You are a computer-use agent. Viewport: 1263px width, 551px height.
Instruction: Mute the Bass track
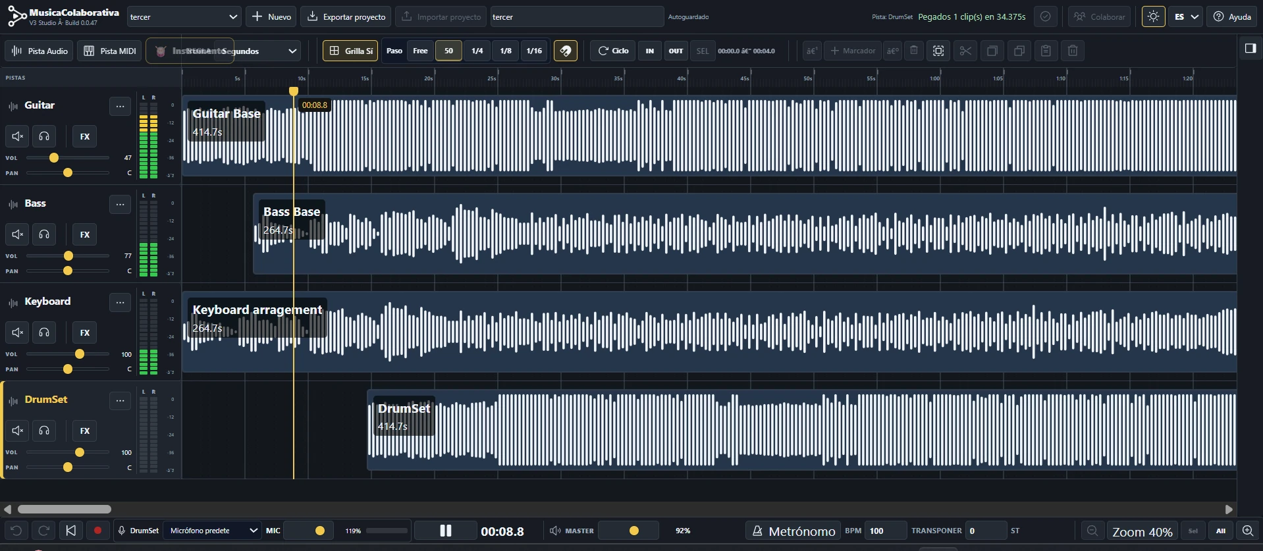click(x=18, y=234)
